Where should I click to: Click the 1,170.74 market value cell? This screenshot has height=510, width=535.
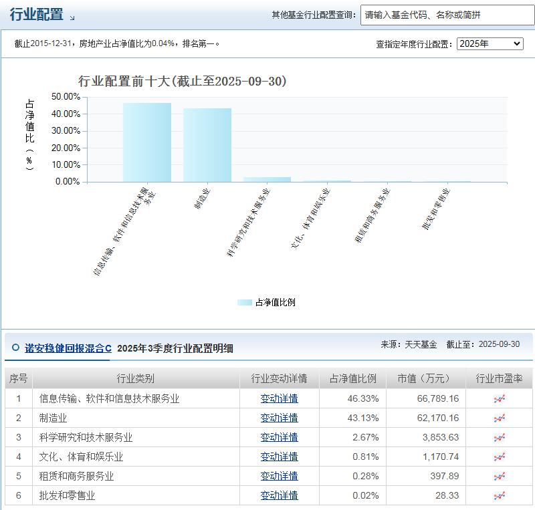(426, 457)
